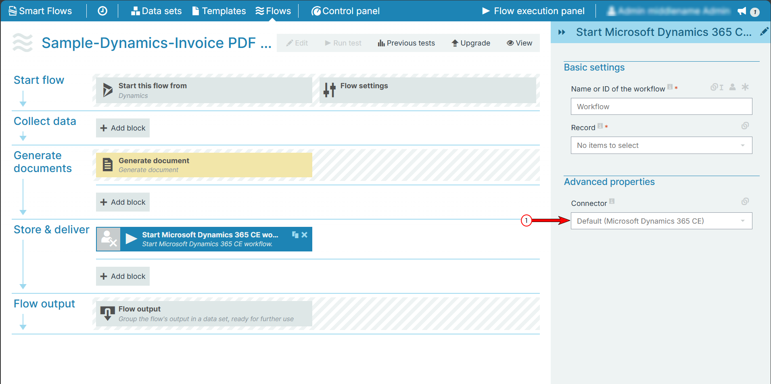Open the Smart Flows home logo
Viewport: 771px width, 384px height.
click(x=40, y=11)
